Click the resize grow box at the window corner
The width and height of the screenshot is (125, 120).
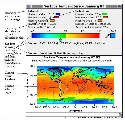pos(120,115)
